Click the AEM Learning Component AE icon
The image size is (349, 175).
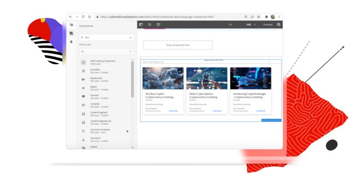83,63
